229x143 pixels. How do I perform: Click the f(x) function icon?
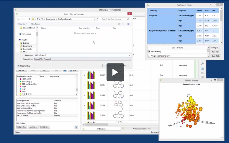[203, 63]
